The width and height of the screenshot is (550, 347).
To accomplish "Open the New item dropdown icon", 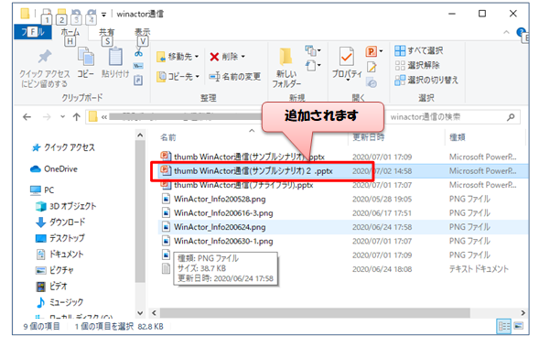I will pyautogui.click(x=313, y=51).
